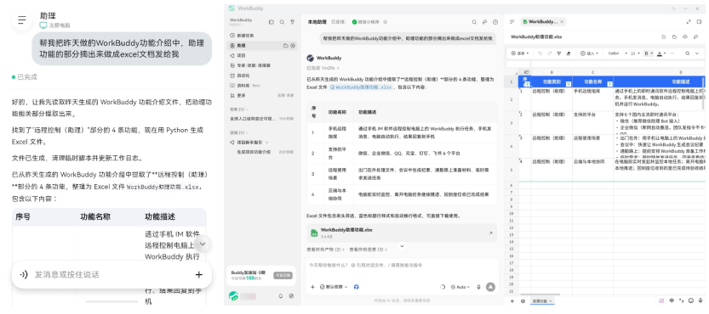Expand the 项目新手指引 chevron
Image resolution: width=709 pixels, height=314 pixels.
point(267,142)
